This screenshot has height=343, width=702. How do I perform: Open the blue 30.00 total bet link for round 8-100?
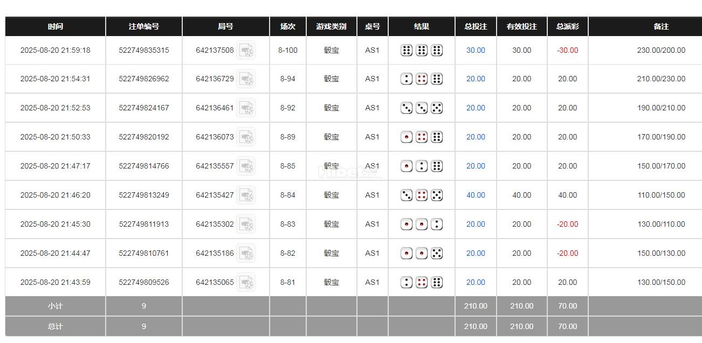click(x=475, y=50)
